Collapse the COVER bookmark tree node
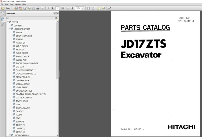This screenshot has width=202, height=137. pyautogui.click(x=8, y=22)
